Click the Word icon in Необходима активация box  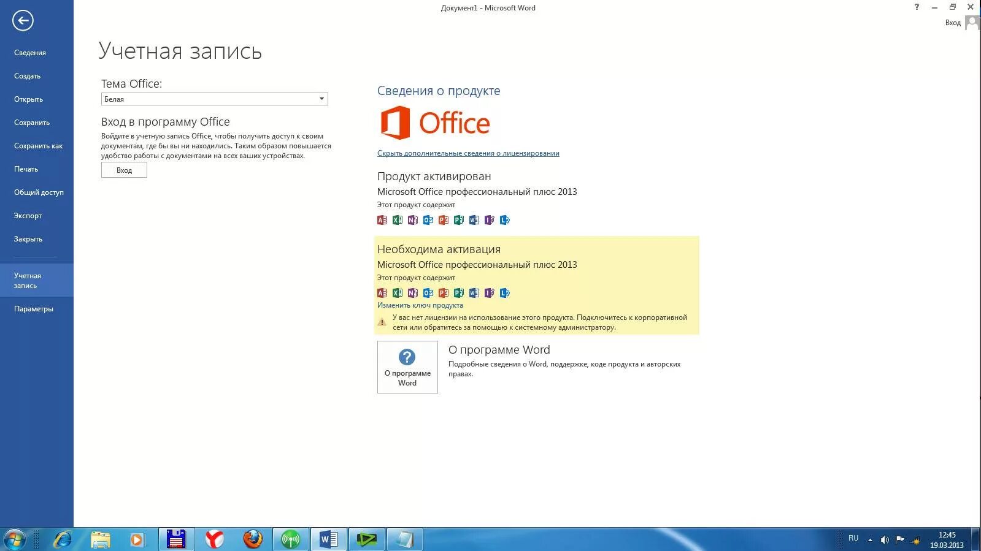click(474, 293)
